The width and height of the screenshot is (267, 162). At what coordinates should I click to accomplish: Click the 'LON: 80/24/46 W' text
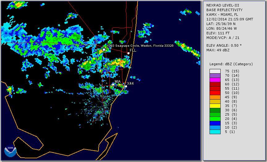pyautogui.click(x=222, y=28)
